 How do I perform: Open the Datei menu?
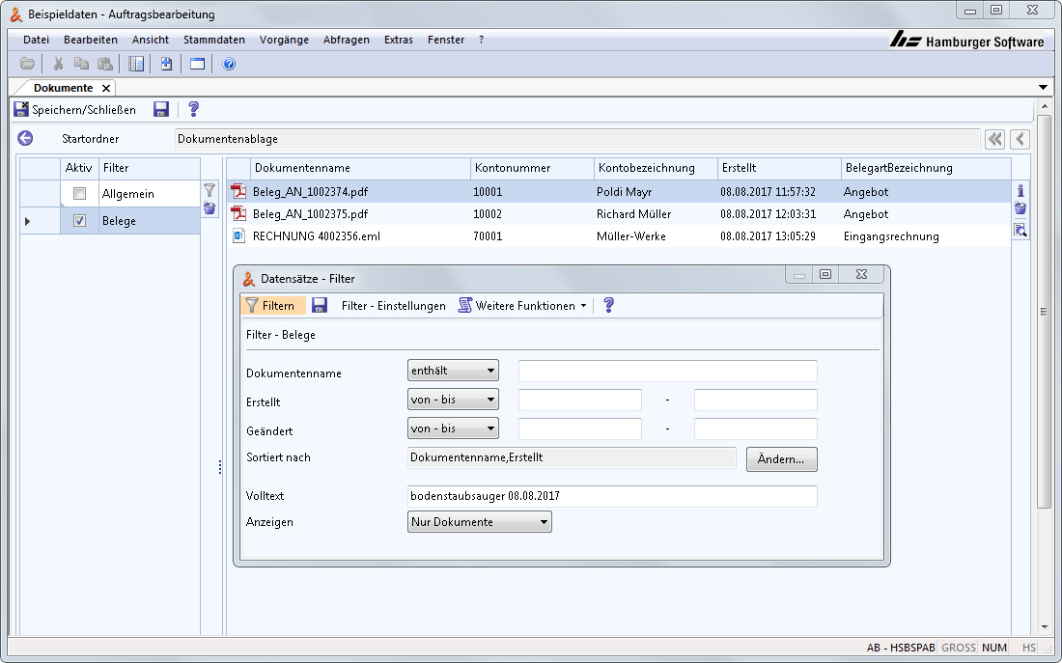tap(36, 40)
